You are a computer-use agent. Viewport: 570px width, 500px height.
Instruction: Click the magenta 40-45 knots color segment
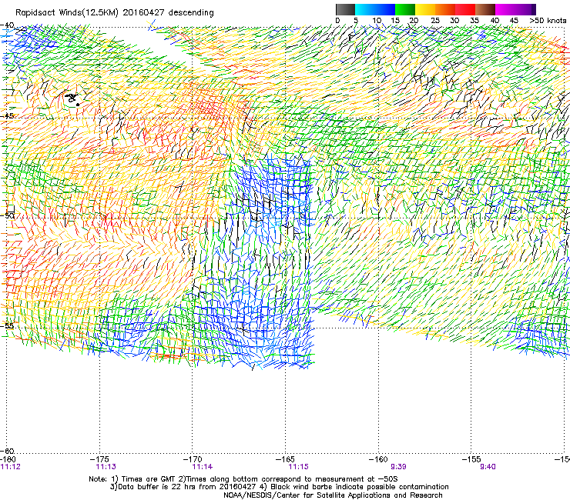coord(505,9)
